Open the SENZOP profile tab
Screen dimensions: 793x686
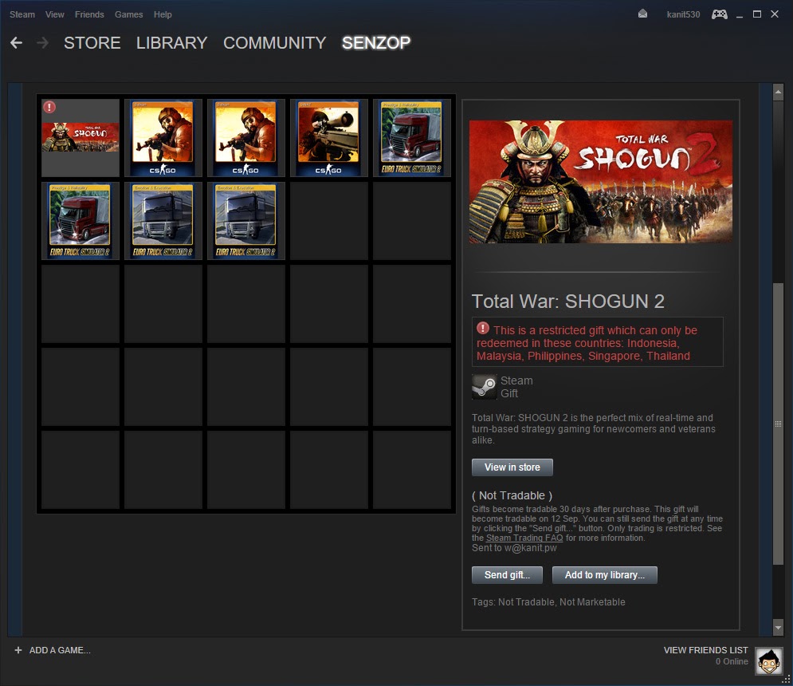pos(375,43)
